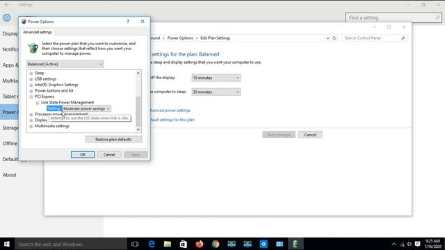Open the Balanced [Active] power plan dropdown

(x=65, y=64)
